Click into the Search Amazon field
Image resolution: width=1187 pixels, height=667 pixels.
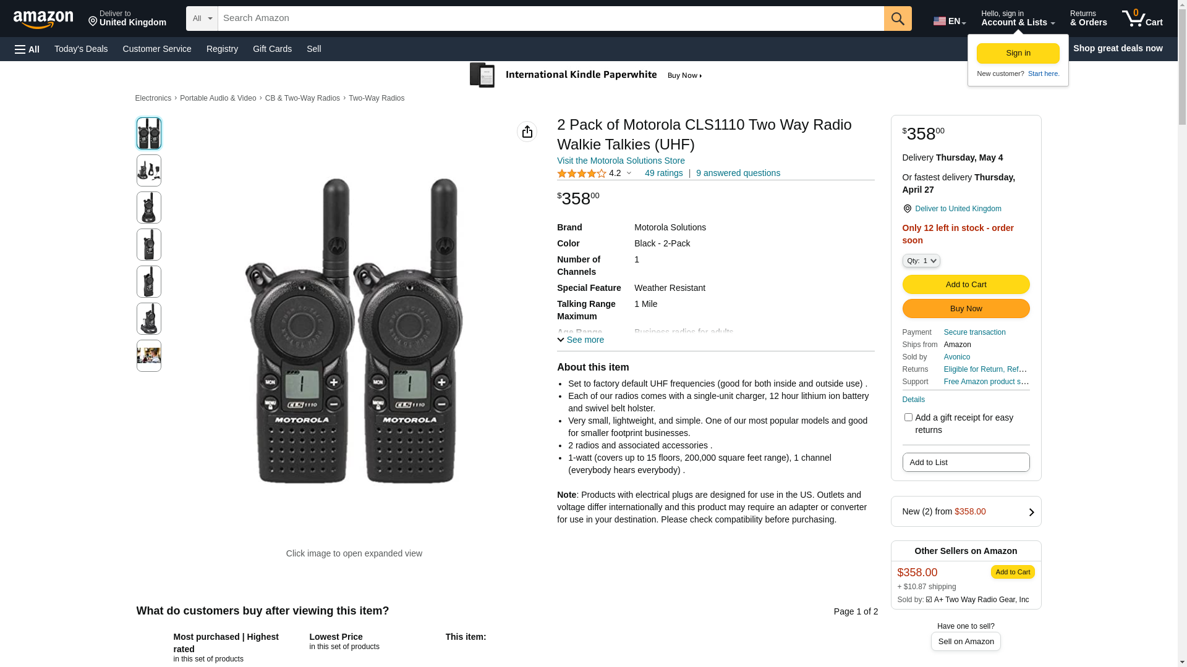tap(550, 19)
